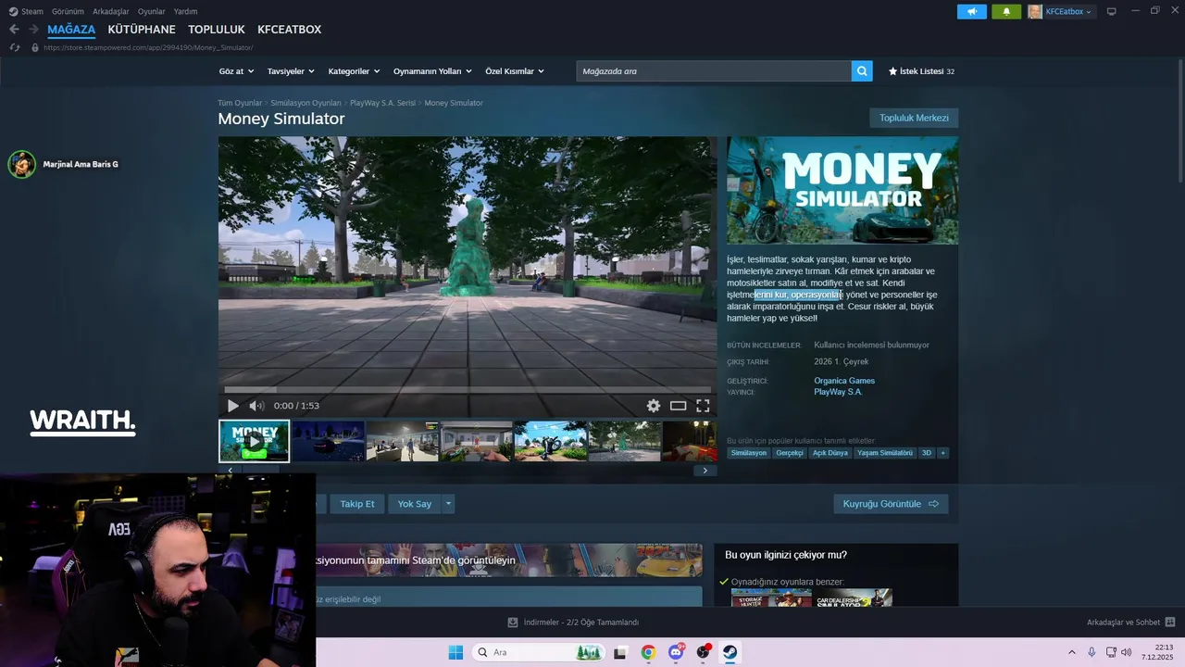
Task: Open the downloads status icon
Action: click(x=513, y=623)
